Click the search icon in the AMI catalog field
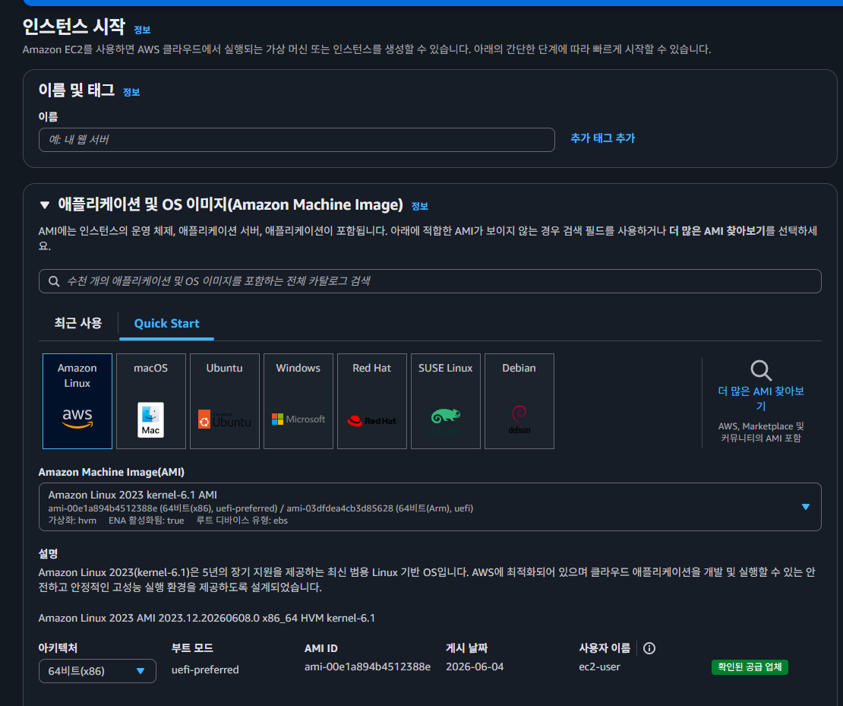 pos(54,281)
